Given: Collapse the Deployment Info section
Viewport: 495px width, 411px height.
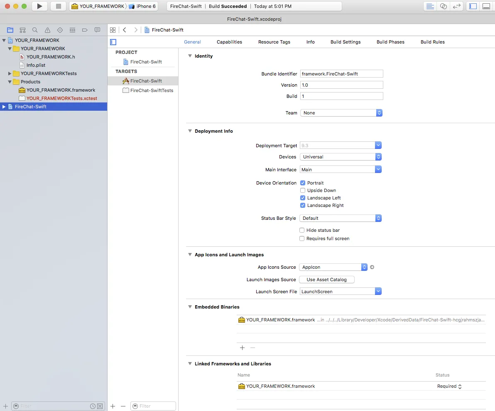Looking at the screenshot, I should coord(190,131).
